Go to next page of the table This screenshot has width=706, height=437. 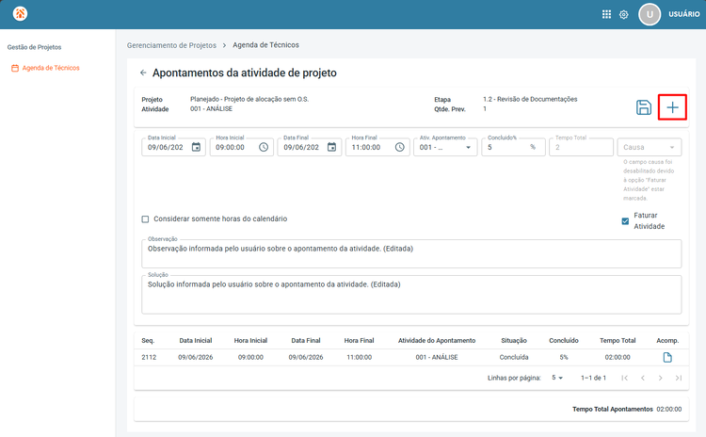click(660, 378)
